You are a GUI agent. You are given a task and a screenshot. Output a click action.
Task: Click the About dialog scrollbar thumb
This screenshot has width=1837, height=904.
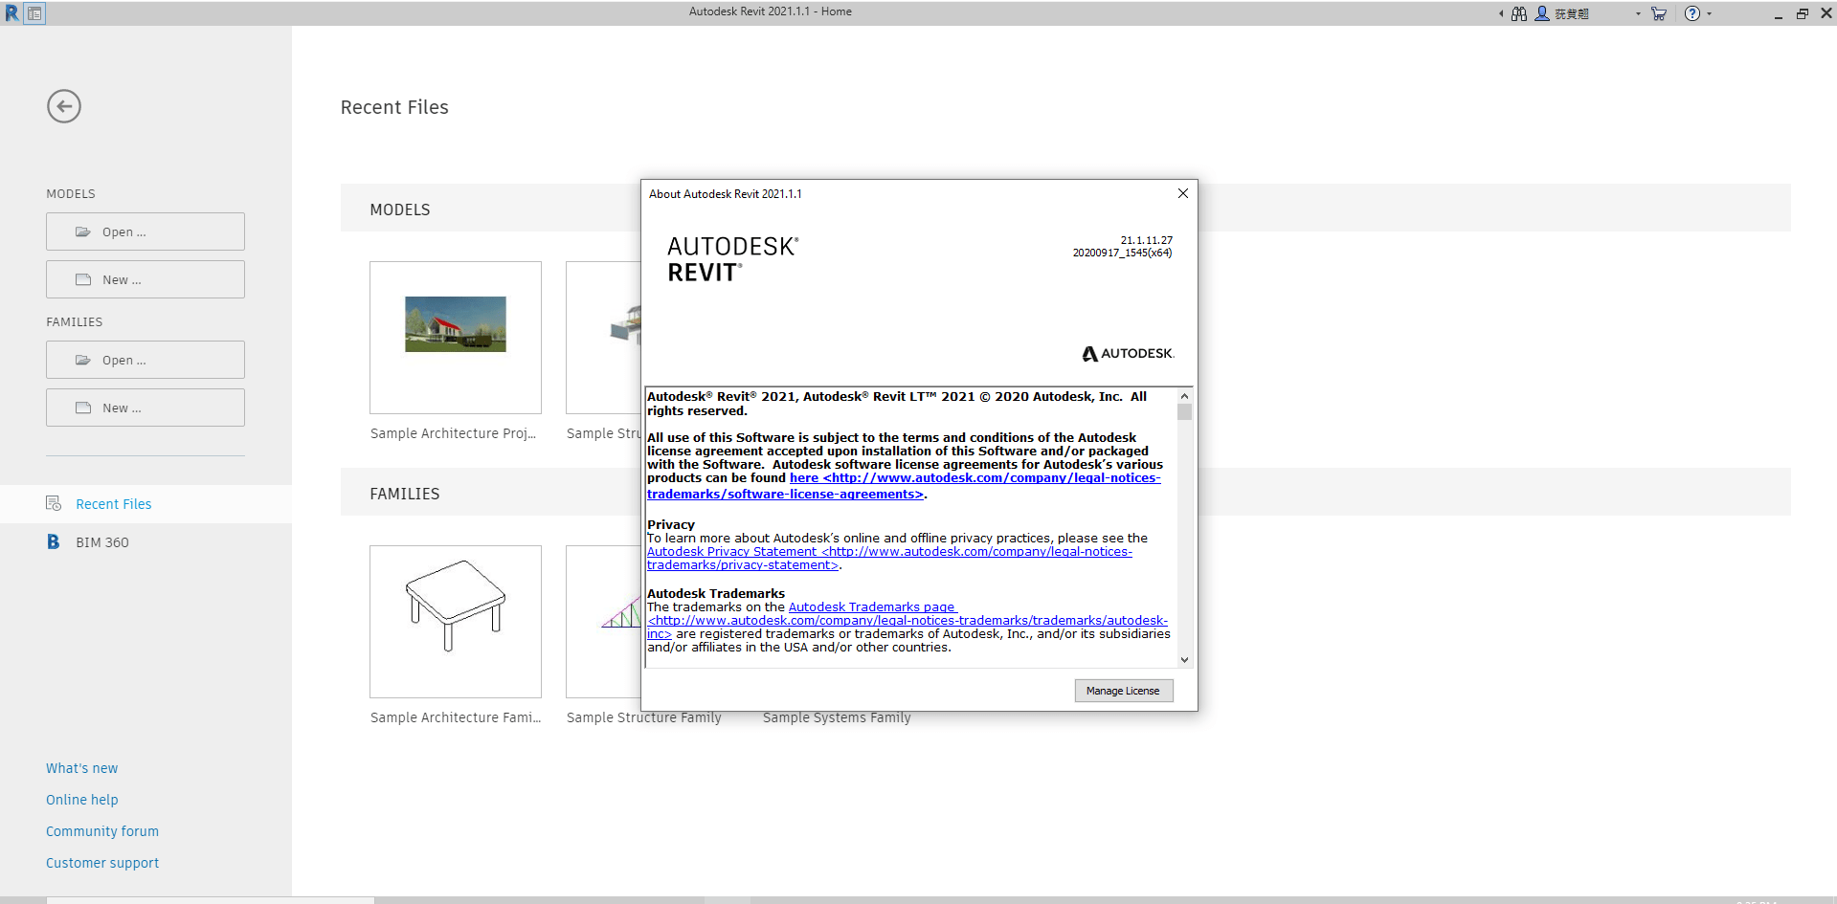(1184, 412)
